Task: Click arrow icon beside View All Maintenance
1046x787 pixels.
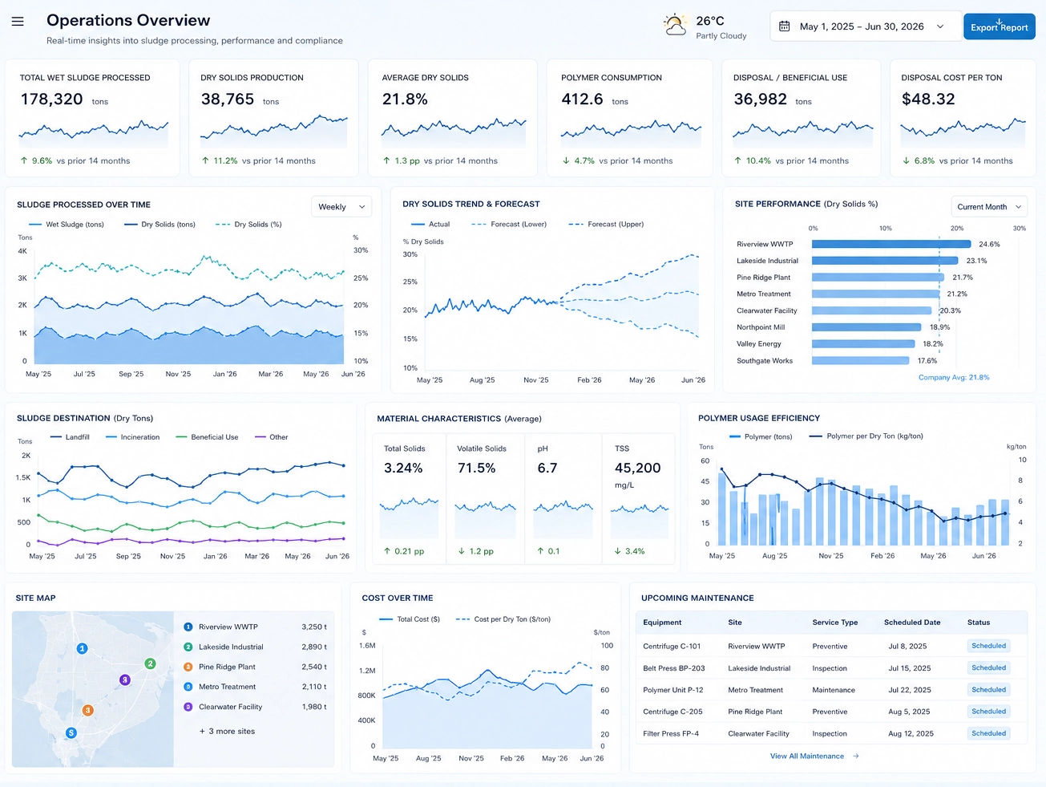Action: [x=856, y=757]
